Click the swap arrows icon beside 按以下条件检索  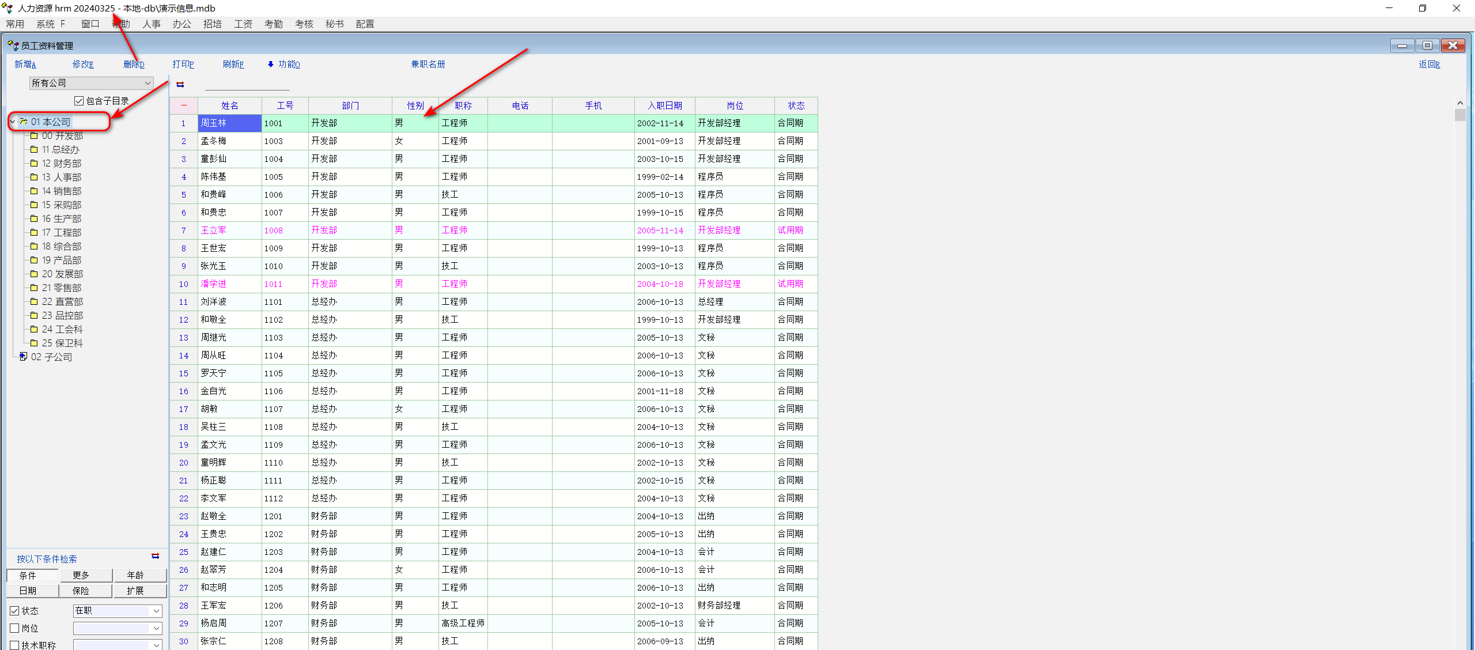(155, 556)
